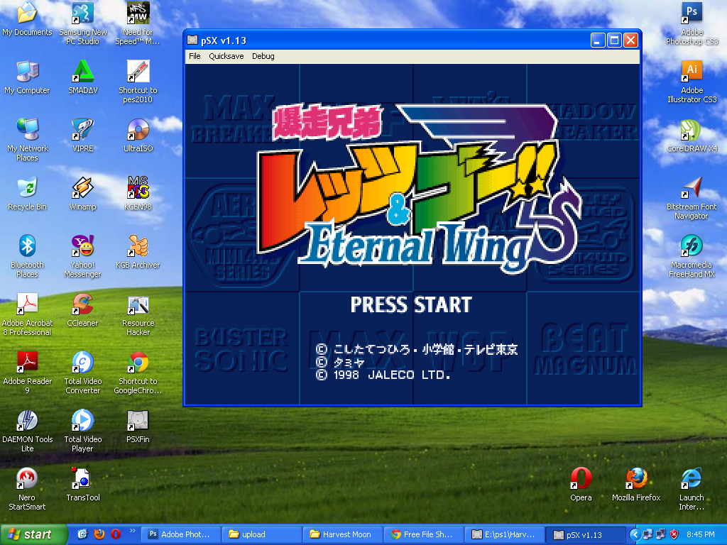Select the PSXFin desktop icon
727x545 pixels.
138,426
